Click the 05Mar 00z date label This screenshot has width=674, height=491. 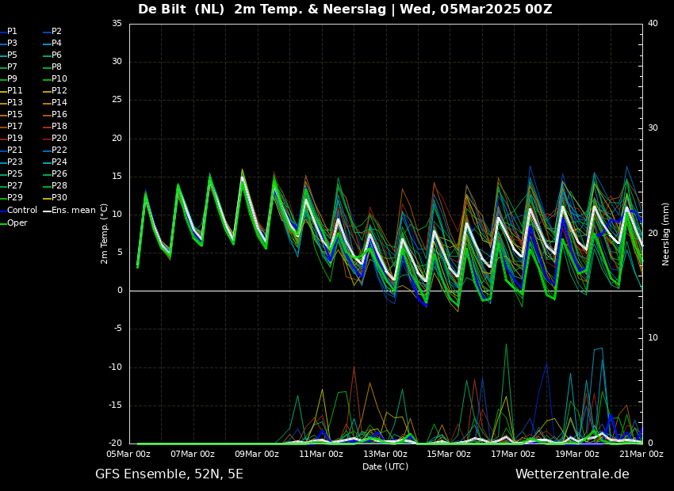coord(128,454)
